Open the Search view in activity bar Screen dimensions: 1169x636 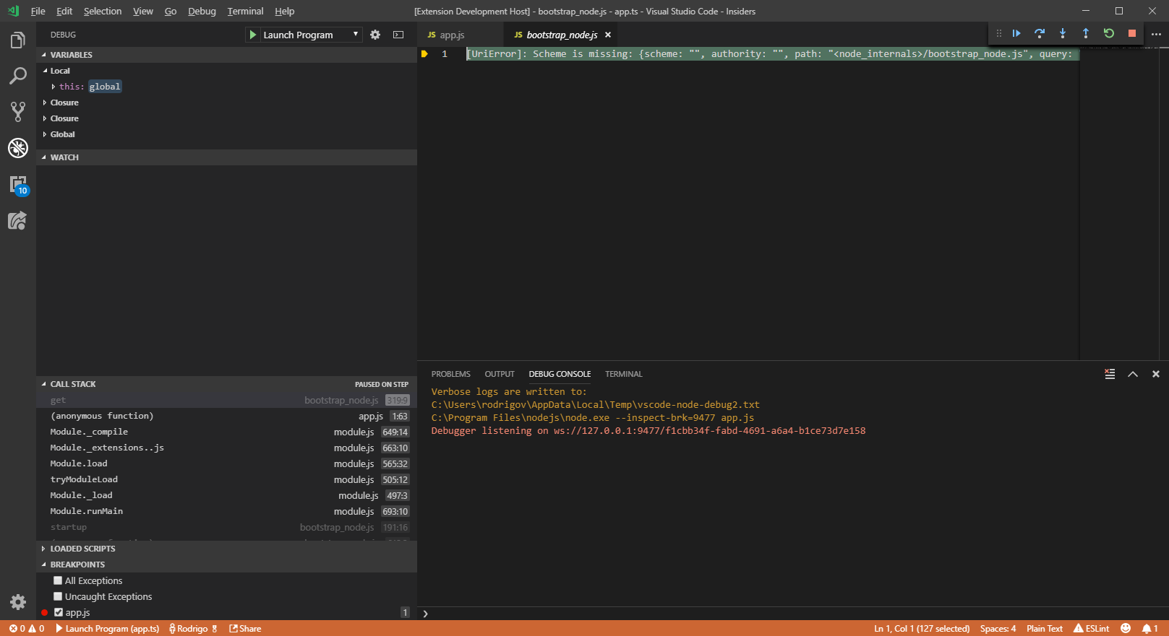(17, 76)
